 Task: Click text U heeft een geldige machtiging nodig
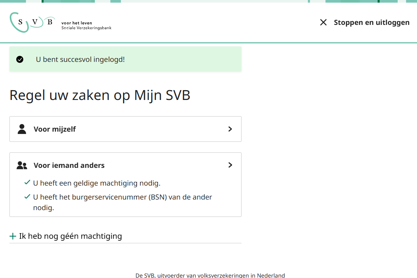(97, 183)
